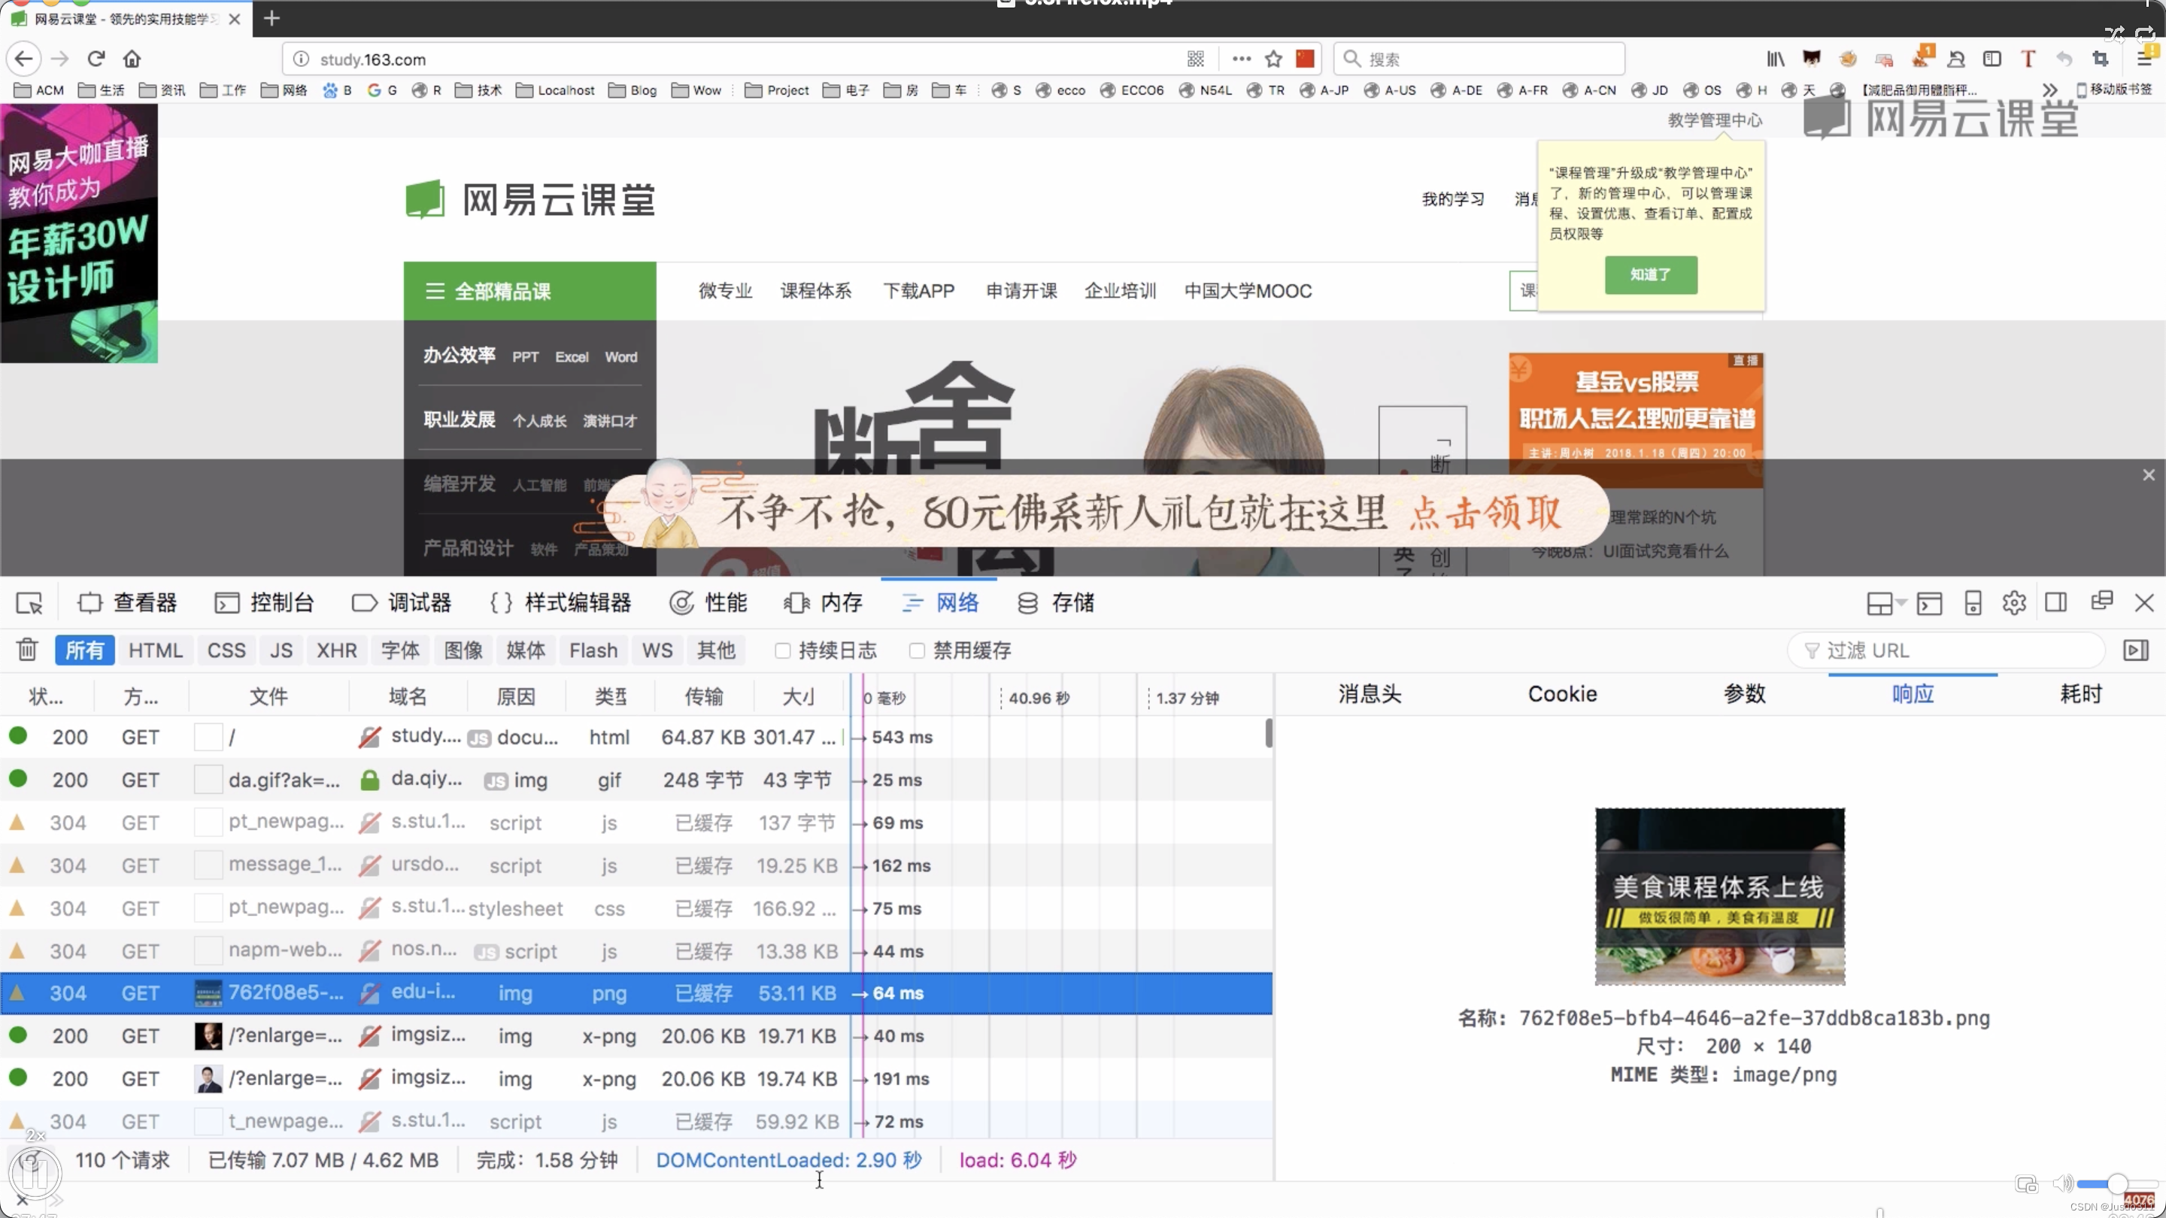Open the 我的学习 link
The image size is (2166, 1218).
click(1452, 199)
